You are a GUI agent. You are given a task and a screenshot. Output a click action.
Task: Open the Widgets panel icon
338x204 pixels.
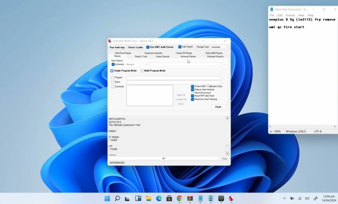click(x=138, y=198)
